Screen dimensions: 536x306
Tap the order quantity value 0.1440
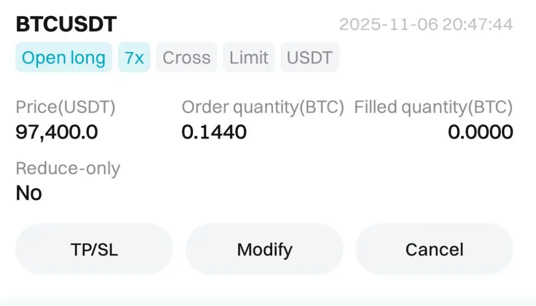214,132
